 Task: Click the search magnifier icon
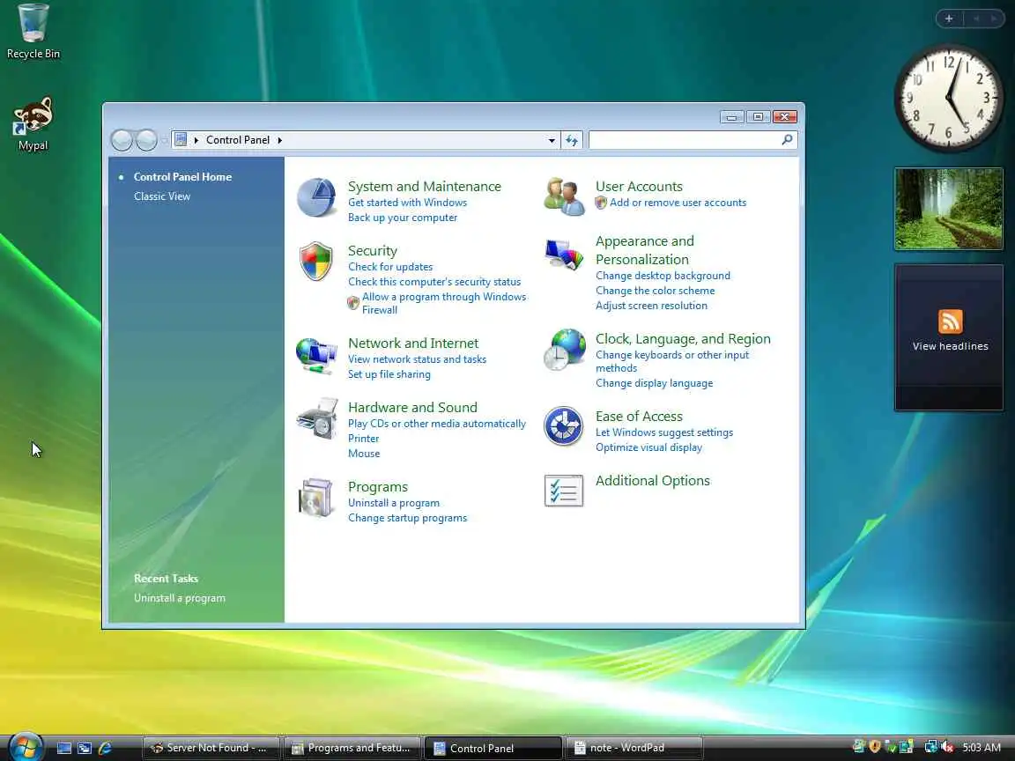(787, 140)
